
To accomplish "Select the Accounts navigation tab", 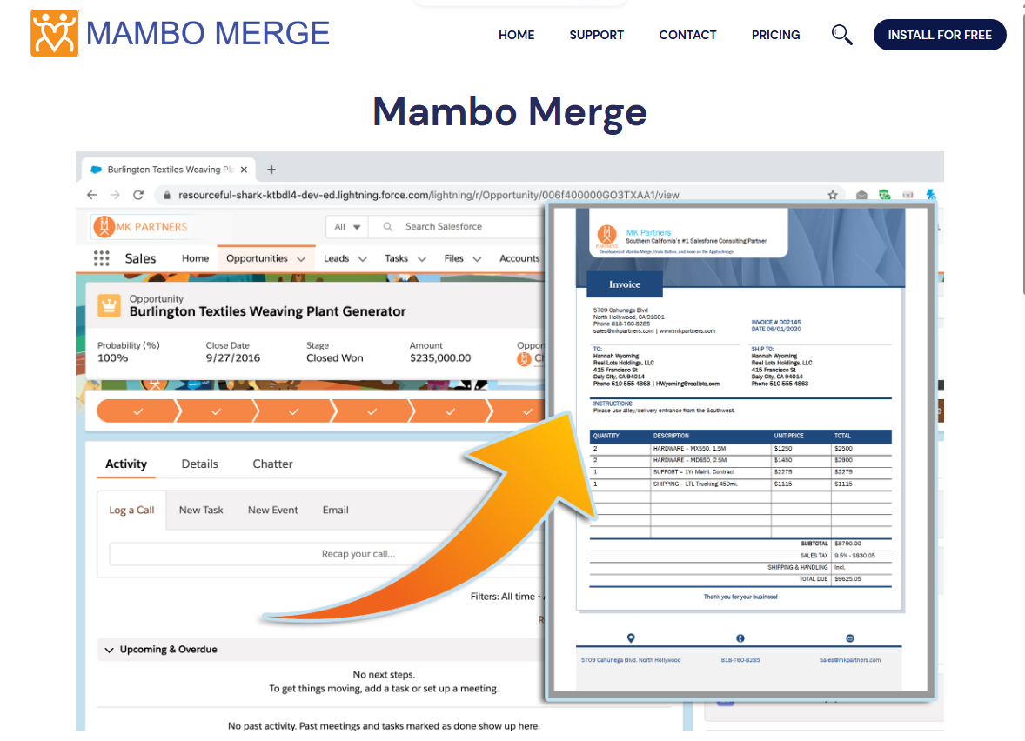I will [x=519, y=258].
